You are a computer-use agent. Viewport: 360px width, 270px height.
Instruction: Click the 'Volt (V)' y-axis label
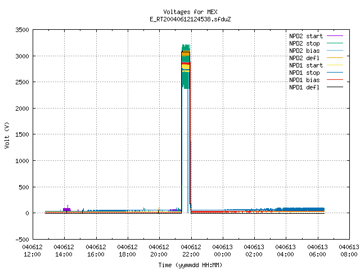click(7, 136)
